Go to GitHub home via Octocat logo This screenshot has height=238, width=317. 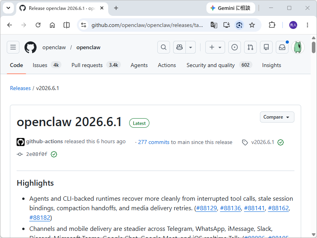(x=31, y=47)
